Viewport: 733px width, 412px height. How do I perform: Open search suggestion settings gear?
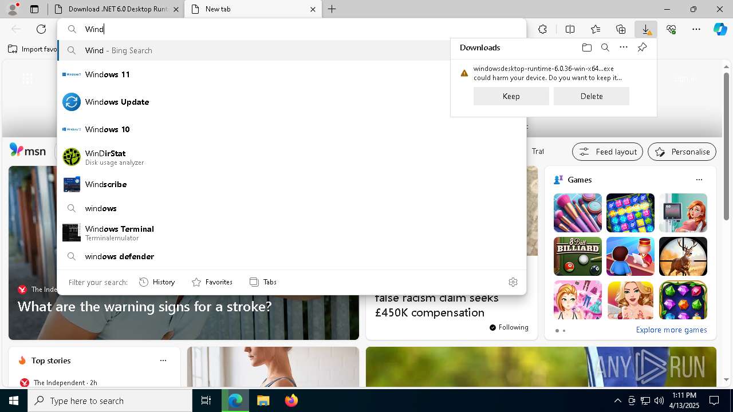[513, 282]
